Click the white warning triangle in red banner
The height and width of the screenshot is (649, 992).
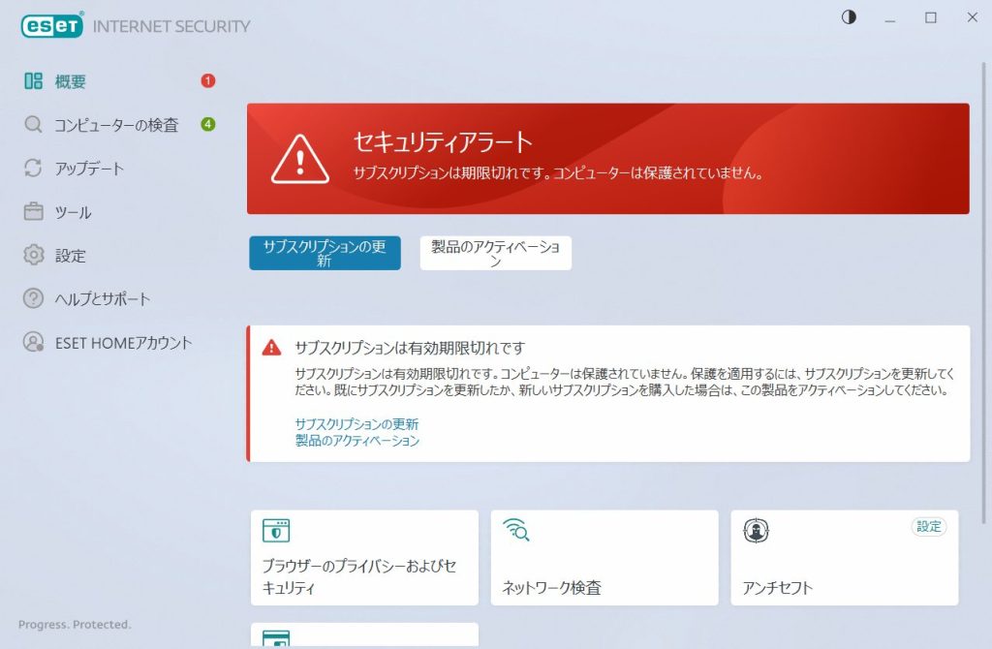click(300, 160)
